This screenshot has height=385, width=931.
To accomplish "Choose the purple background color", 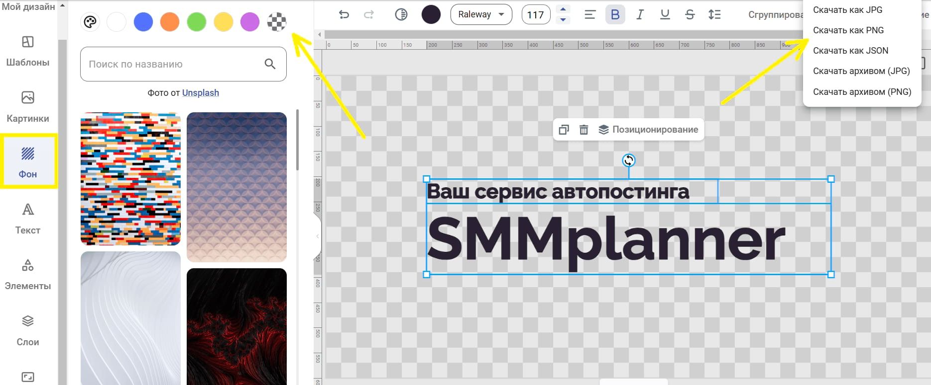I will 250,22.
